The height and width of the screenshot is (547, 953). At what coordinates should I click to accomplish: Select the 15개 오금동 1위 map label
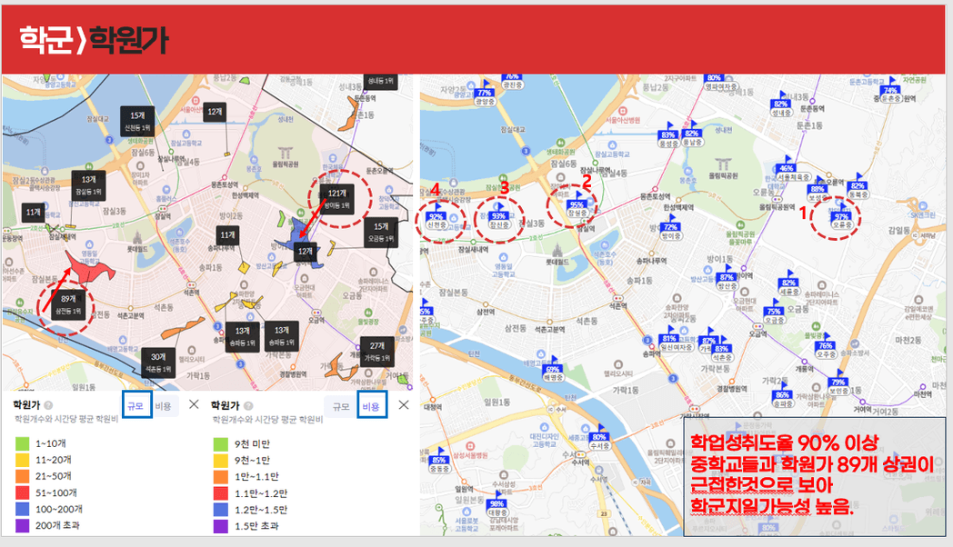[x=381, y=232]
